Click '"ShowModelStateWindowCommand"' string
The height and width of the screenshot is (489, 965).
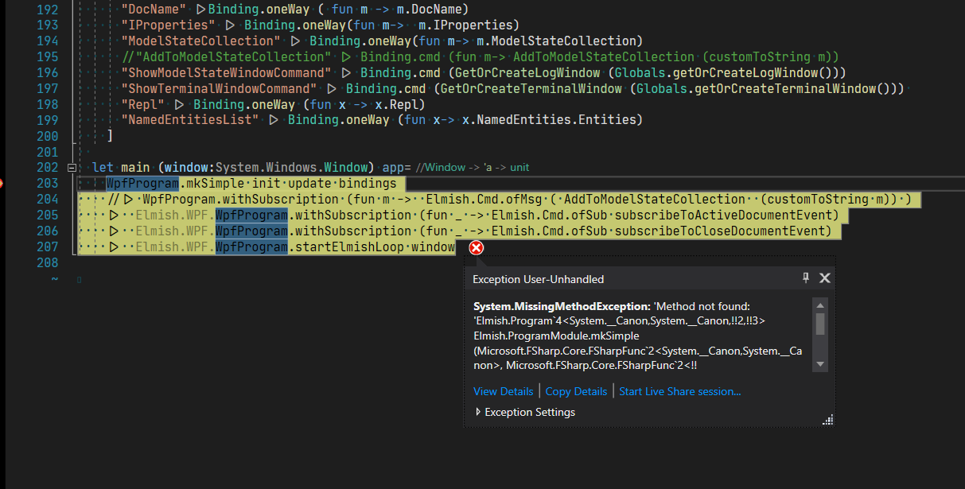227,72
